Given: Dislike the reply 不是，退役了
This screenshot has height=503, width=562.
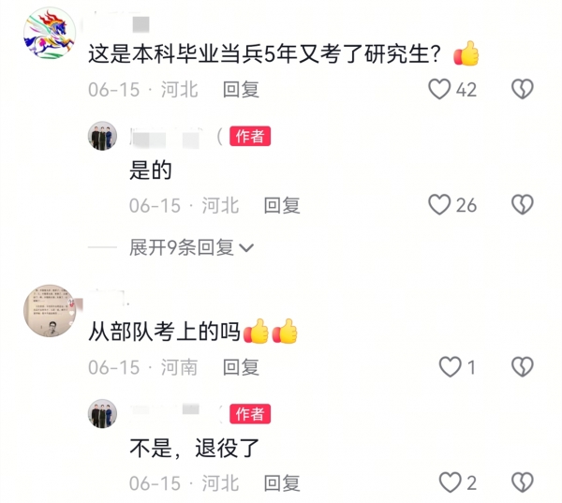Looking at the screenshot, I should [x=523, y=482].
